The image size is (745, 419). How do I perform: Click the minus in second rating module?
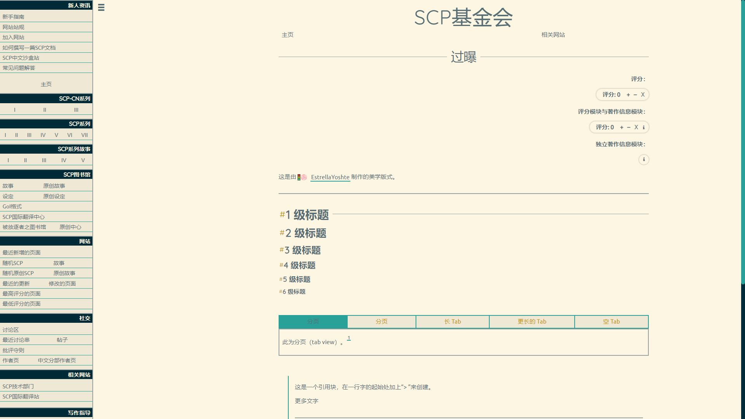click(x=629, y=127)
